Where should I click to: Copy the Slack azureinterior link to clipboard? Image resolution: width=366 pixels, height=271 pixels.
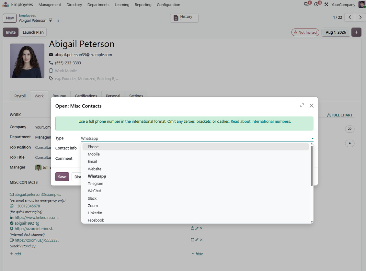(192, 228)
